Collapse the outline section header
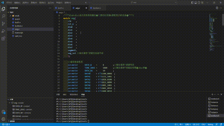Screen dimensions: 224x126 [30, 99]
